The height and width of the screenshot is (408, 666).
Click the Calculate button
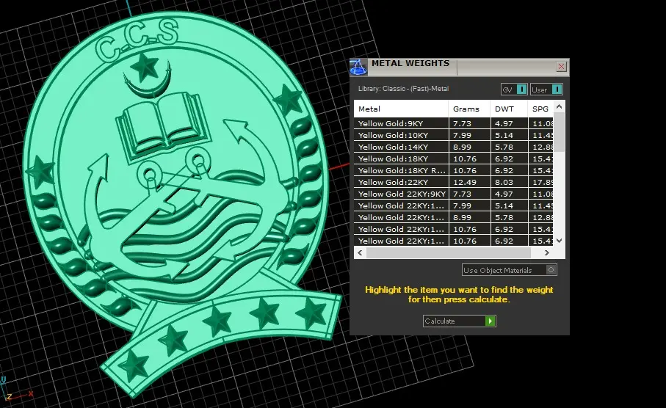tap(459, 321)
